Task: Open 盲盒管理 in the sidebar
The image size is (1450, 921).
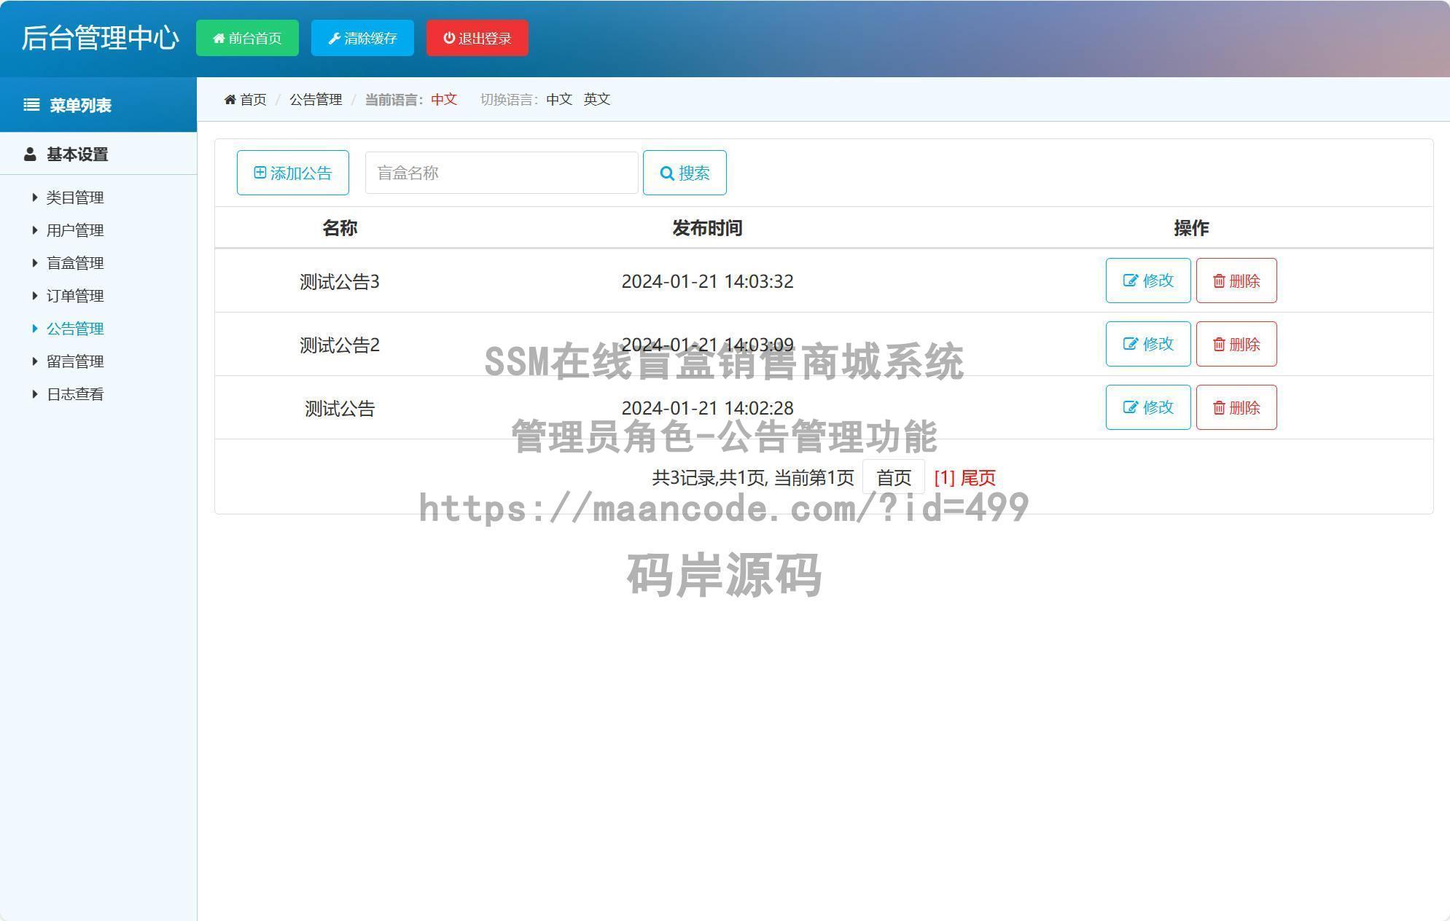Action: (75, 263)
